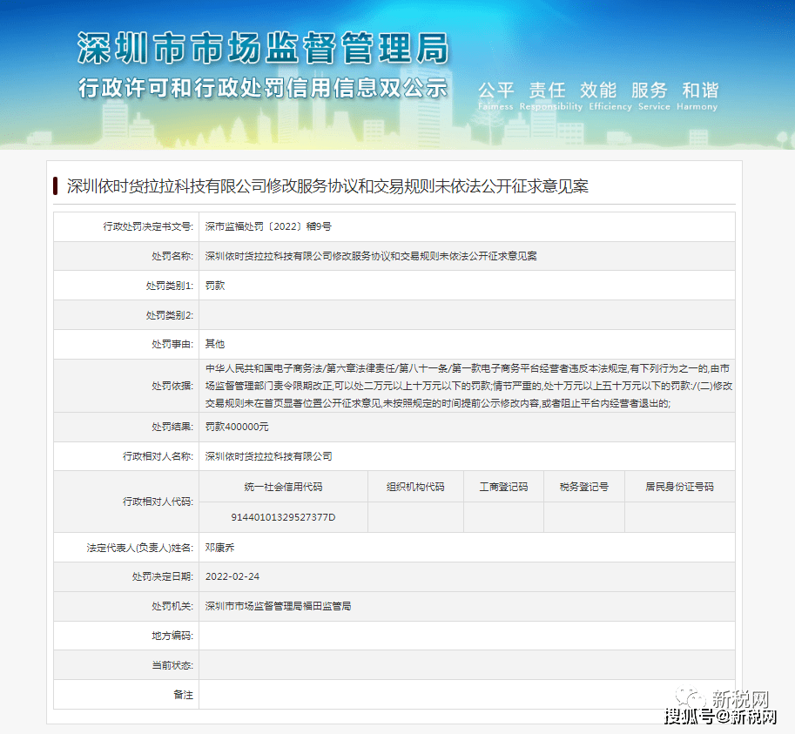The height and width of the screenshot is (734, 795).
Task: Click the 税务登记号 column header
Action: coord(584,487)
